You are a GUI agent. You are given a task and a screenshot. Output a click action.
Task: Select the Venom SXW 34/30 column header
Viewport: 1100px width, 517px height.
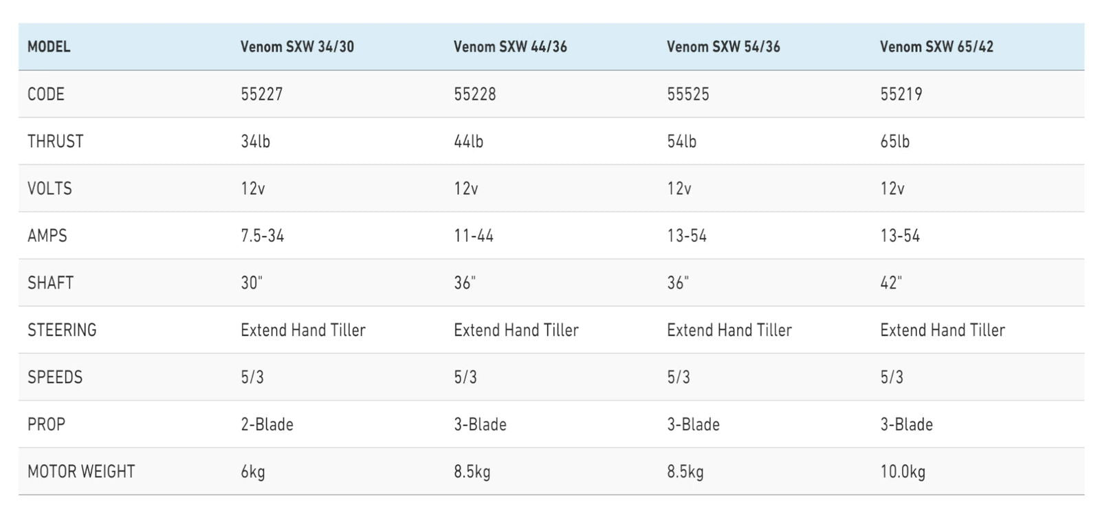click(297, 47)
